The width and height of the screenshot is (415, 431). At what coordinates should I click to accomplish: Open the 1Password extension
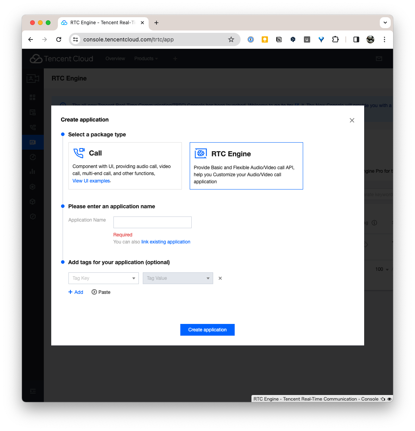[x=251, y=39]
